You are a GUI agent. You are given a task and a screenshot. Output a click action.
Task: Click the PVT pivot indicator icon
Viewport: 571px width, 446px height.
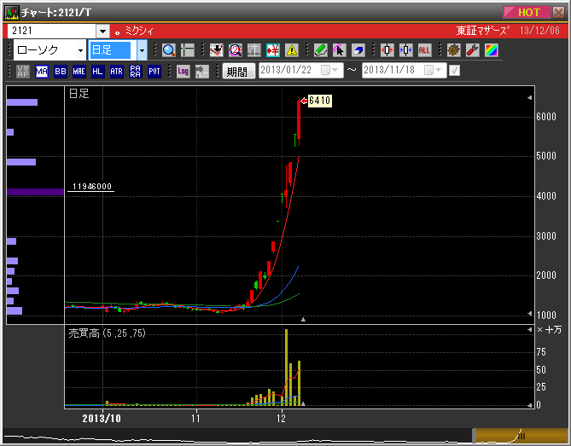pos(154,72)
